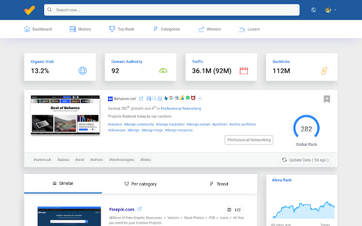Viewport: 362px width, 226px height.
Task: Click the #design blogs hashtag
Action: [x=152, y=131]
